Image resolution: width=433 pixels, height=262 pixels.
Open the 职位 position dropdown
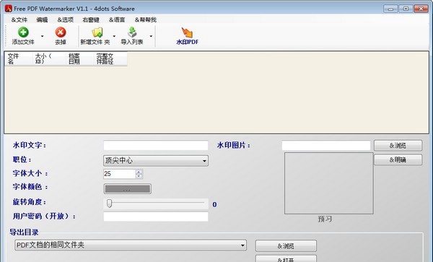[x=156, y=161]
